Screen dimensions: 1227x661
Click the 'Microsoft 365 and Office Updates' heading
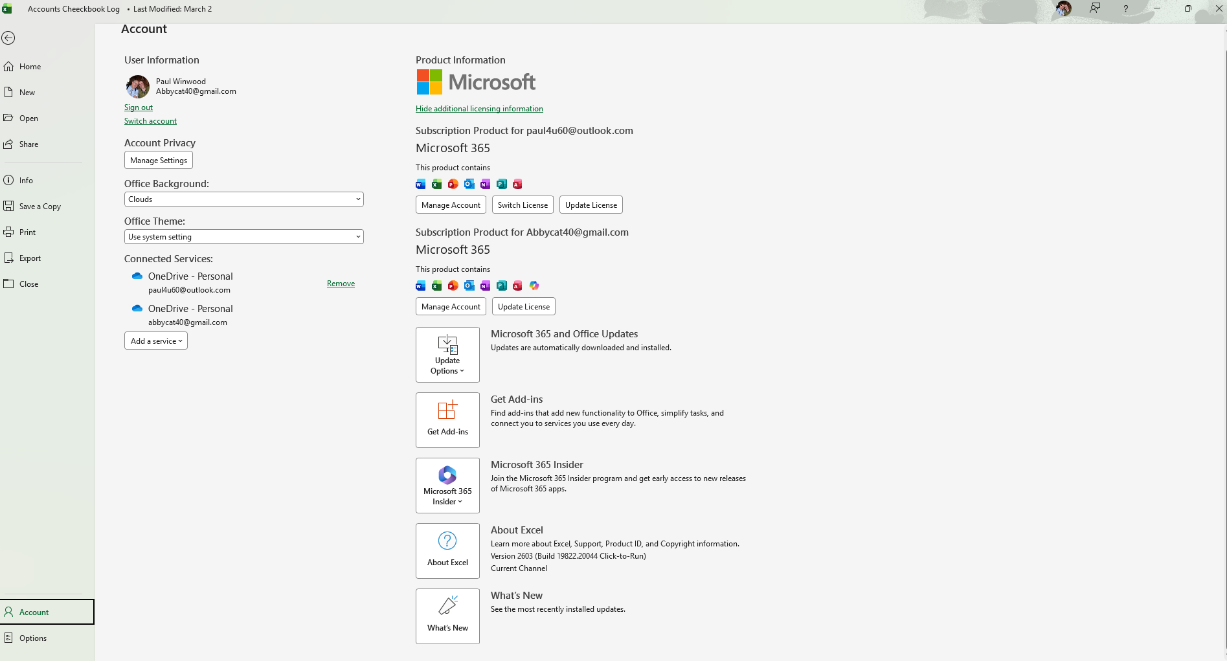tap(564, 334)
